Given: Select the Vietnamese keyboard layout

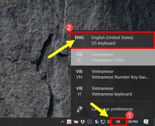Looking at the screenshot, I should pyautogui.click(x=113, y=91).
